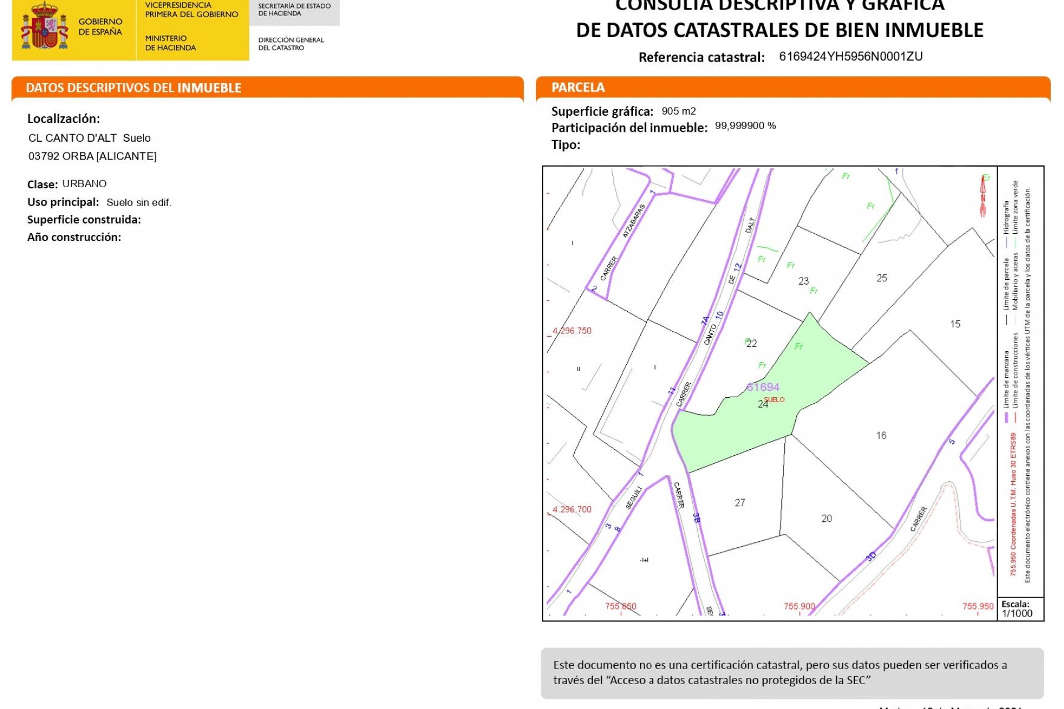Click parcel number 22 on the map
Viewport: 1064px width, 709px height.
point(751,343)
